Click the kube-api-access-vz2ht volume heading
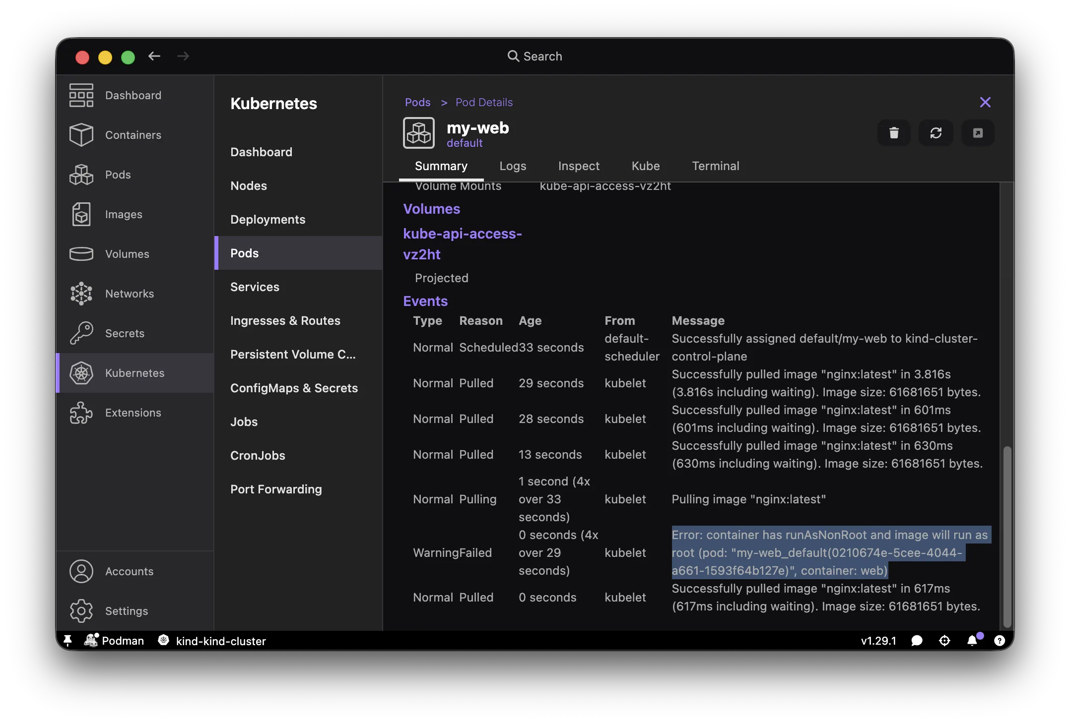 click(463, 244)
